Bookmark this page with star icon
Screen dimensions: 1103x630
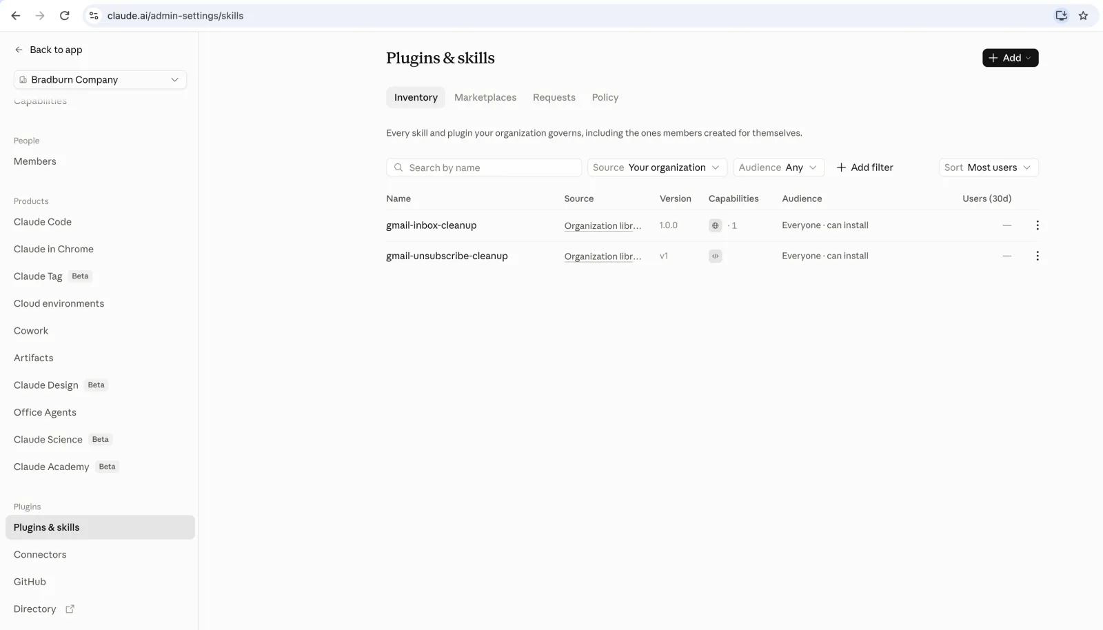1083,15
